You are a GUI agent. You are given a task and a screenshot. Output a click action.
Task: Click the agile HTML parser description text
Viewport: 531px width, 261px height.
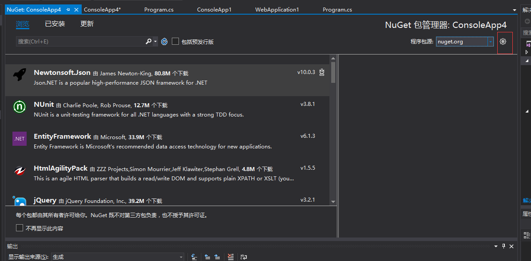(x=164, y=178)
